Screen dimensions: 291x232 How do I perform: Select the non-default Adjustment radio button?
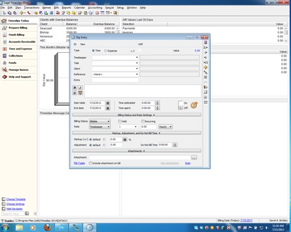104,145
